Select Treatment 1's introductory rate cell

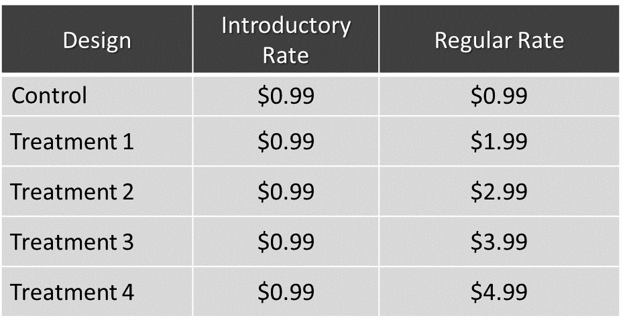coord(286,142)
